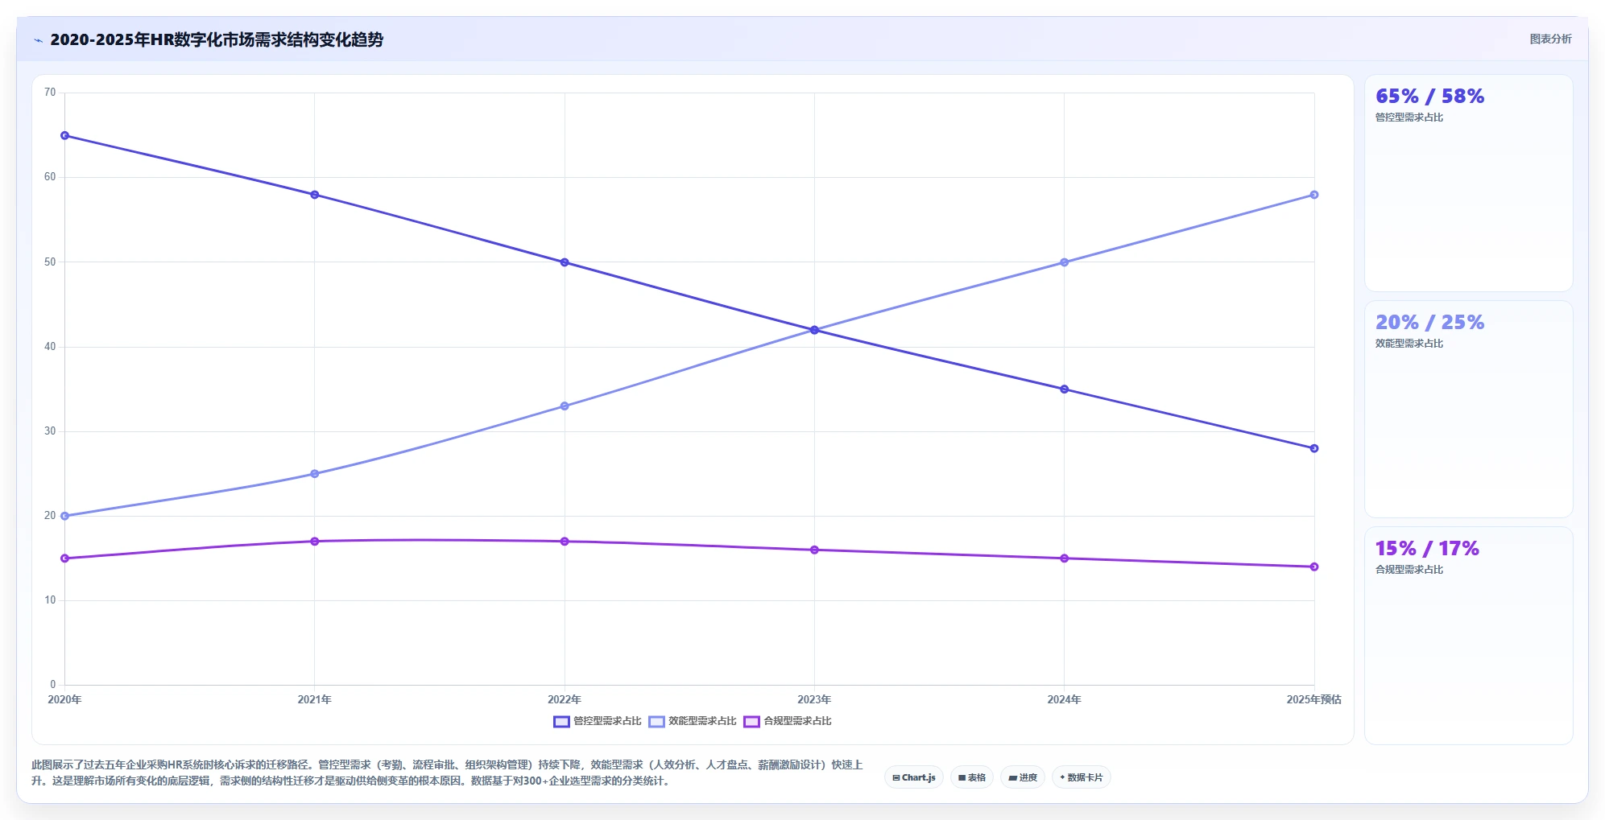Click the 效能型需求占比 card caption
The width and height of the screenshot is (1605, 820).
click(x=1409, y=344)
